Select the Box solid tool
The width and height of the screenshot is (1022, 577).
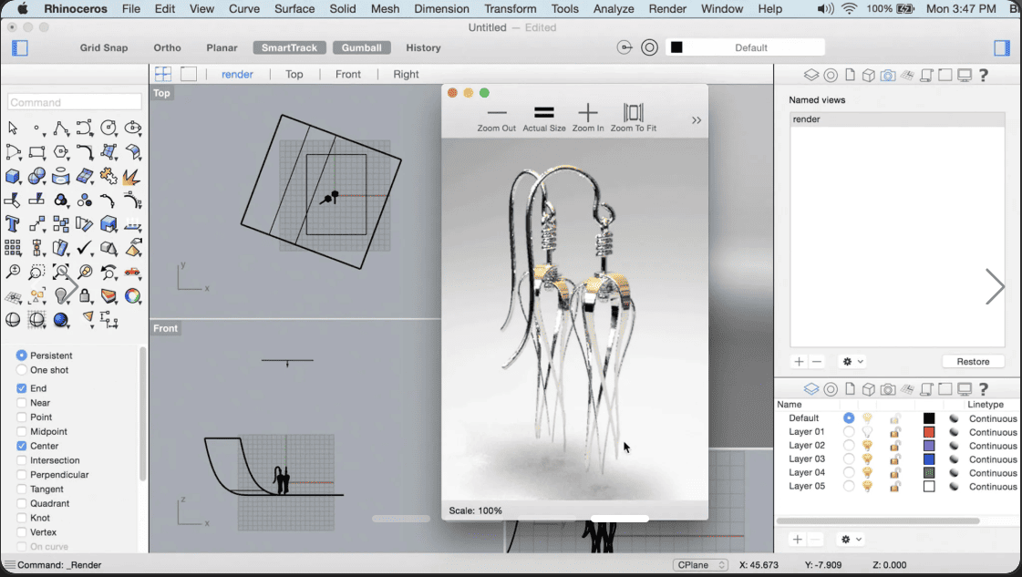[13, 176]
